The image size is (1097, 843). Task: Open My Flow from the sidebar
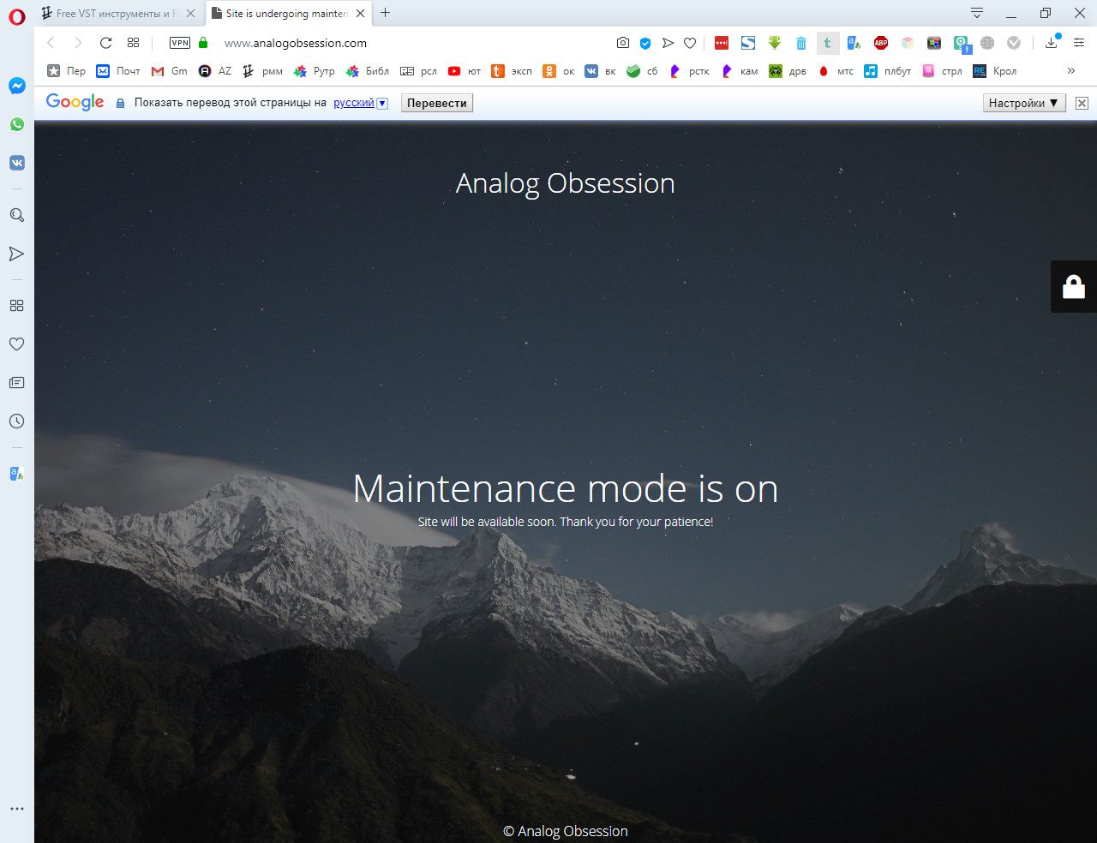[x=17, y=254]
